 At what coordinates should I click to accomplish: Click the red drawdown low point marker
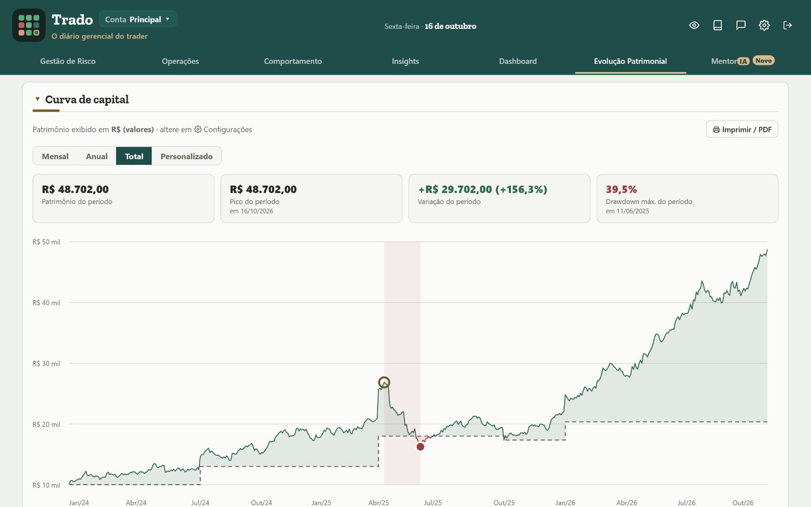tap(420, 447)
